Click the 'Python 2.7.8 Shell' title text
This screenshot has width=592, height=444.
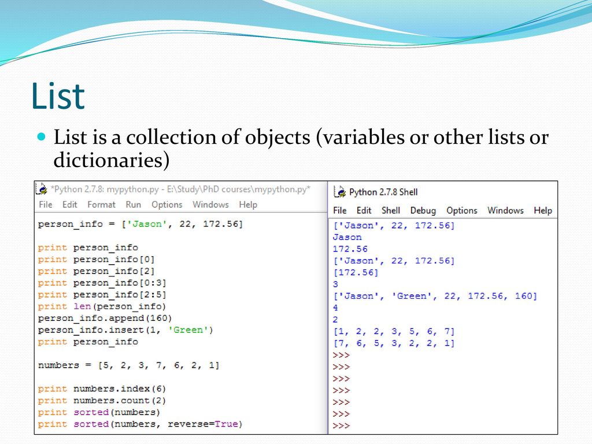(x=383, y=192)
